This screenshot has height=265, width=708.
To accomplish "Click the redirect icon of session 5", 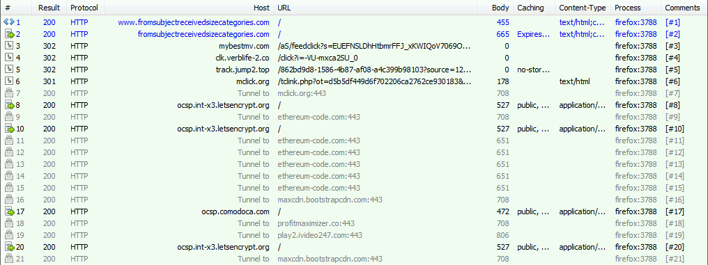I will pos(9,70).
